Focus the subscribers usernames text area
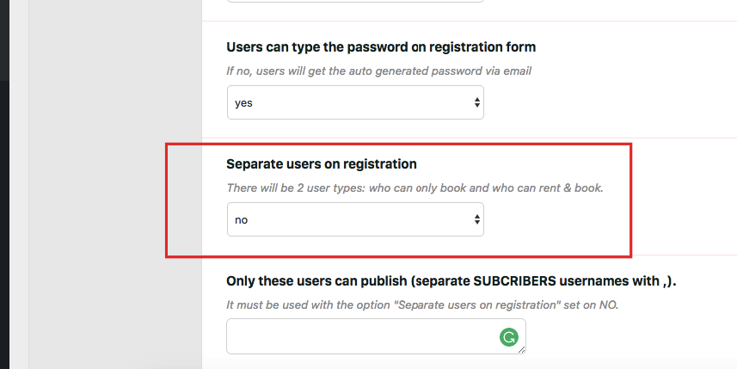The height and width of the screenshot is (369, 737). (376, 336)
